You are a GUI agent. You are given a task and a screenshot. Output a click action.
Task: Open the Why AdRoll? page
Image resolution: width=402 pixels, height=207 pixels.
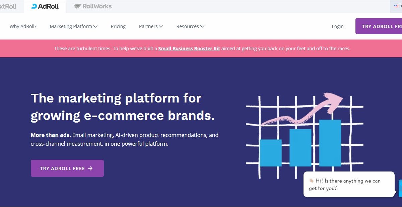(x=23, y=26)
